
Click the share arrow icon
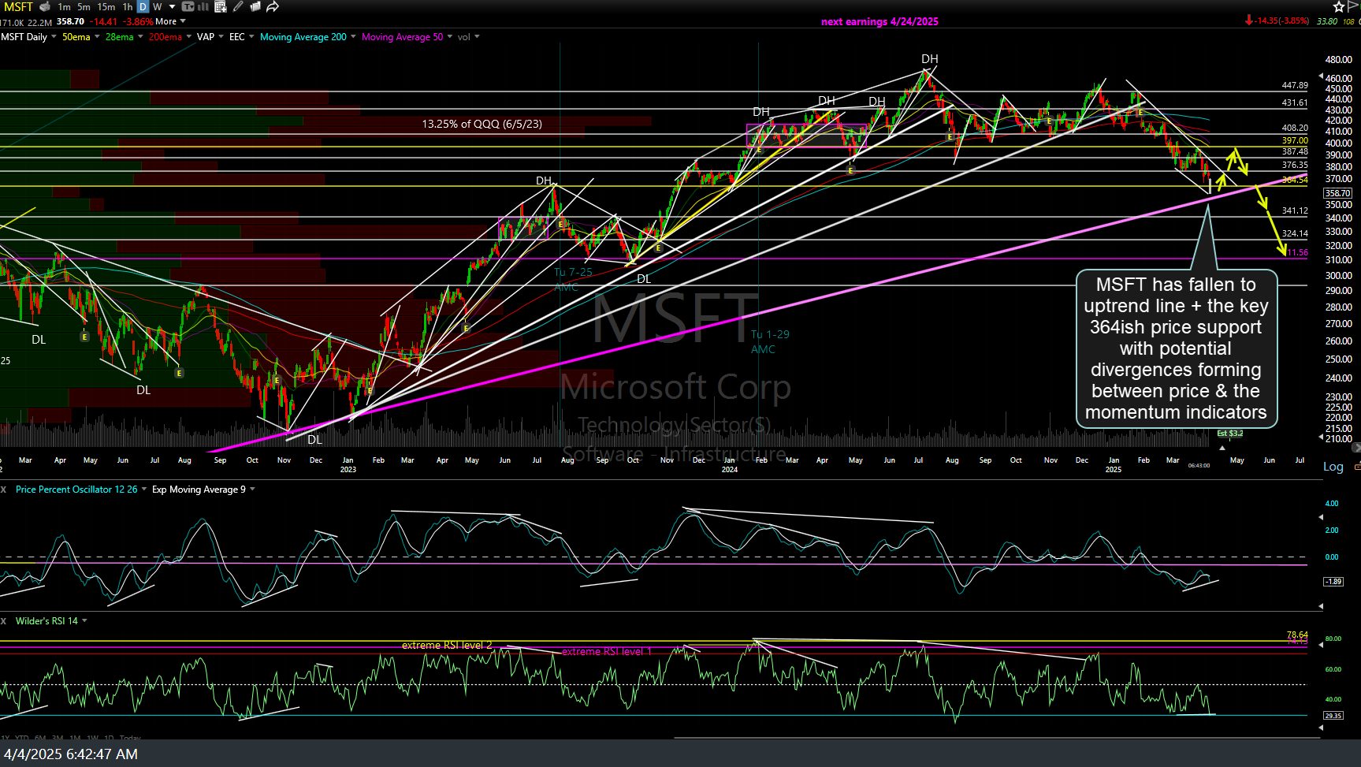point(272,6)
